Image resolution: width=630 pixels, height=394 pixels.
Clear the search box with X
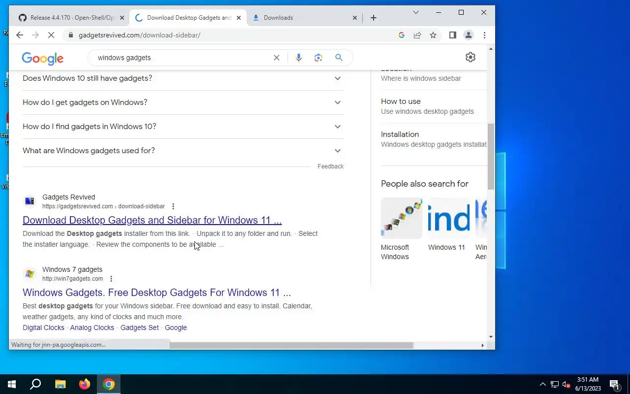coord(277,58)
